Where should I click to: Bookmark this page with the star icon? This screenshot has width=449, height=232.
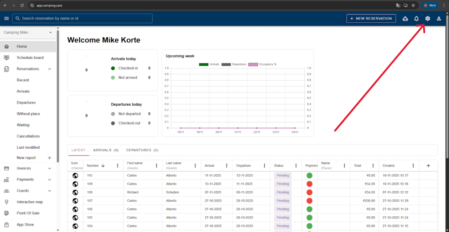413,5
